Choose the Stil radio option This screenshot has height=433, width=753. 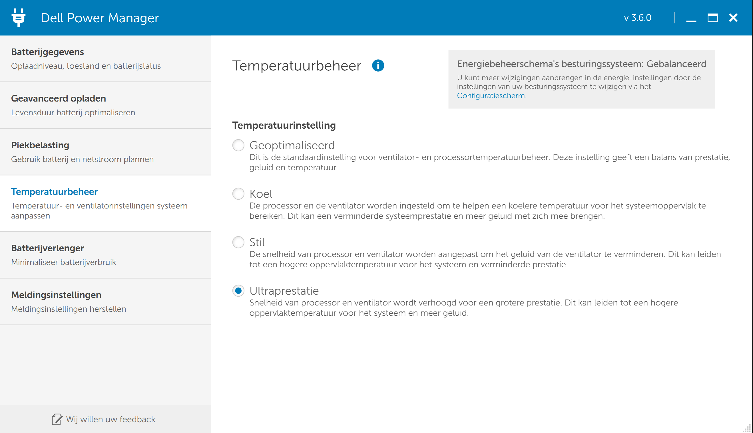238,242
